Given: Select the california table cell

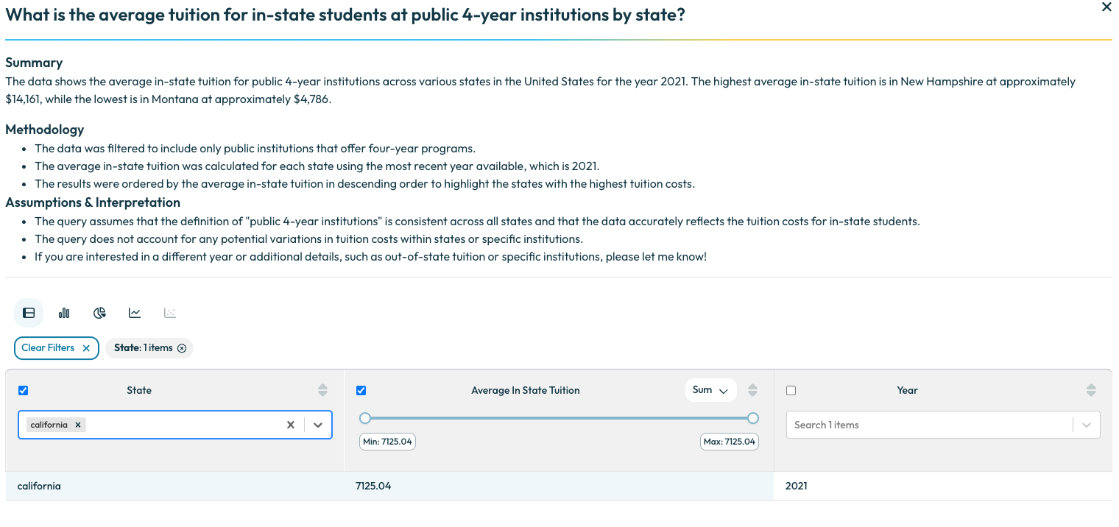Looking at the screenshot, I should pyautogui.click(x=175, y=486).
